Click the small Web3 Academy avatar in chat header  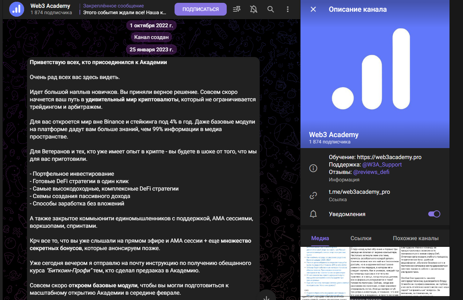pos(17,9)
